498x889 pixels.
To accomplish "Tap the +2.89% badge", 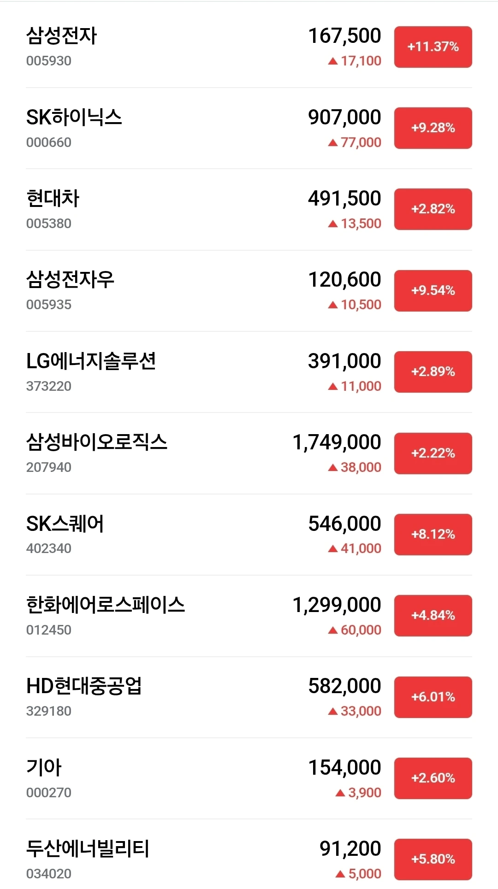I will (433, 372).
